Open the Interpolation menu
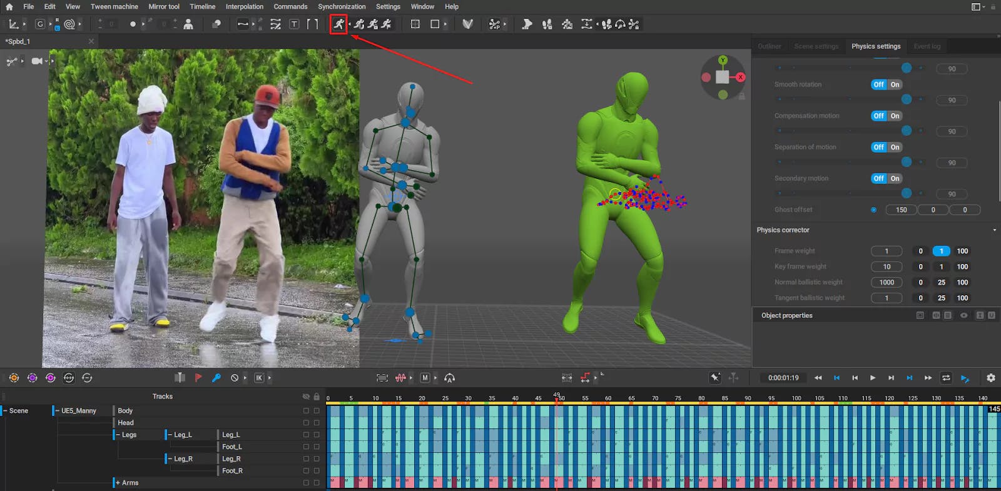Screen dimensions: 1001x491 [x=245, y=7]
